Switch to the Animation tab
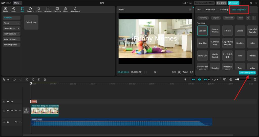The width and height of the screenshot is (259, 137). pos(210,10)
